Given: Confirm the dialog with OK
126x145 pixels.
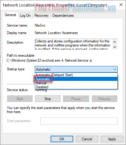Looking at the screenshot, I should [62, 139].
